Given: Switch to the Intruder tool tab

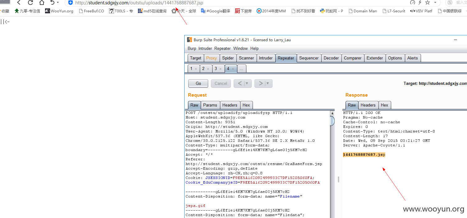Looking at the screenshot, I should 266,58.
